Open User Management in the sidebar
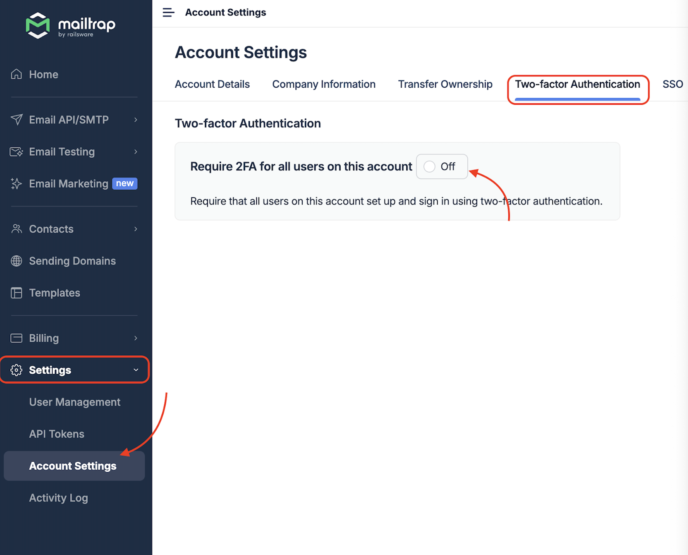Viewport: 688px width, 555px height. [x=74, y=402]
